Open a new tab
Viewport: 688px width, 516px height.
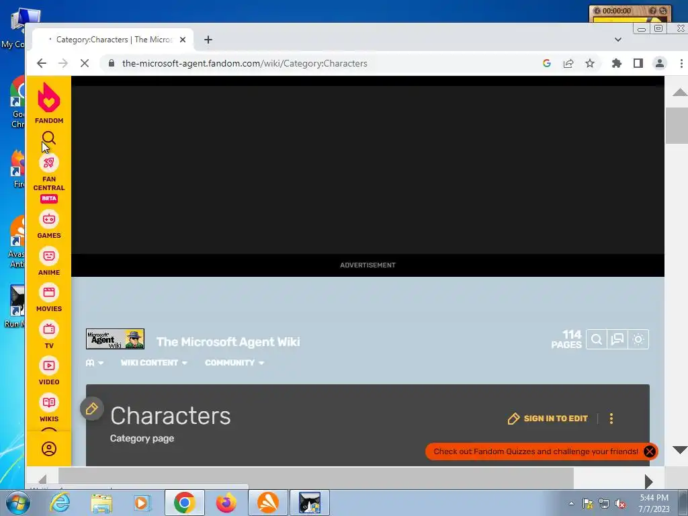point(208,40)
